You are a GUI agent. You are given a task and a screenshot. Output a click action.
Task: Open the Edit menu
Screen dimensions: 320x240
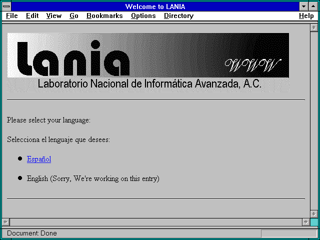32,16
